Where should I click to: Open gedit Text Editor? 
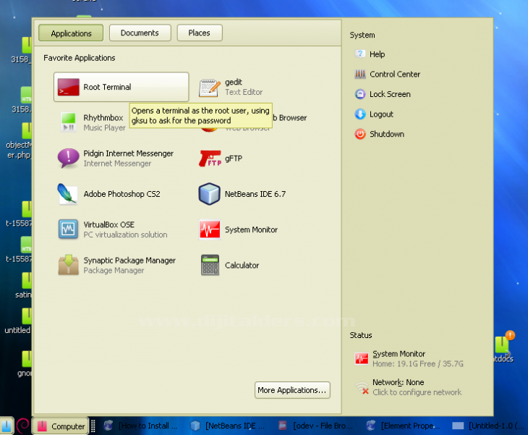231,88
